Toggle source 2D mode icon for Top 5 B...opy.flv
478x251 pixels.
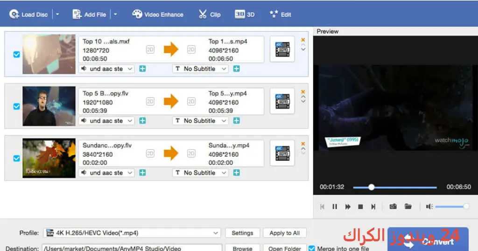150,101
